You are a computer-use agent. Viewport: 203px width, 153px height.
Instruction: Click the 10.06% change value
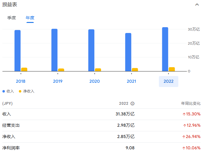191,148
